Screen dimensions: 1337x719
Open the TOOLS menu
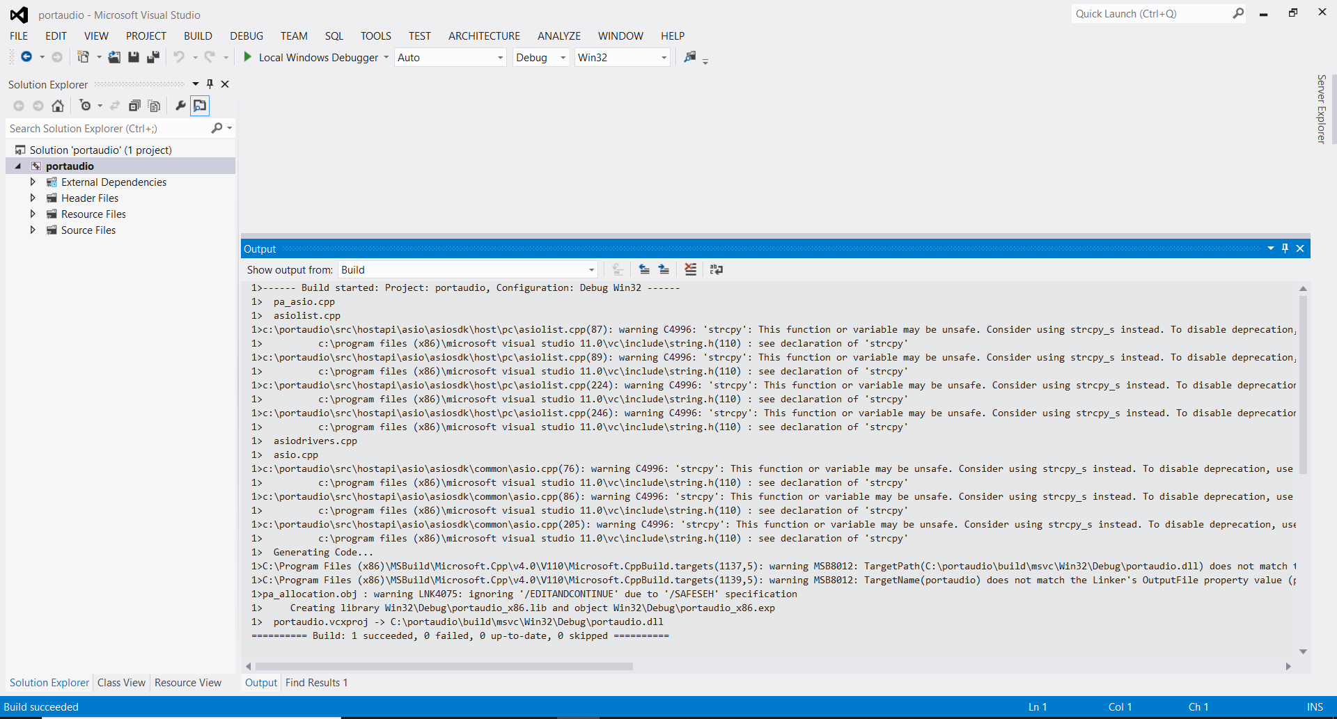click(x=375, y=35)
